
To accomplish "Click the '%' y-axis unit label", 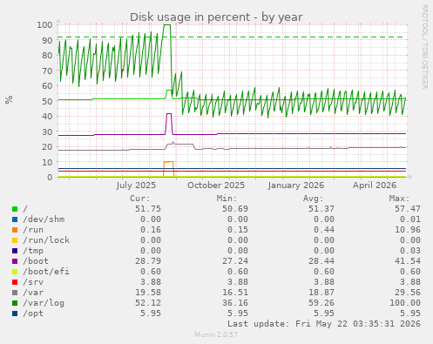I will pos(9,99).
